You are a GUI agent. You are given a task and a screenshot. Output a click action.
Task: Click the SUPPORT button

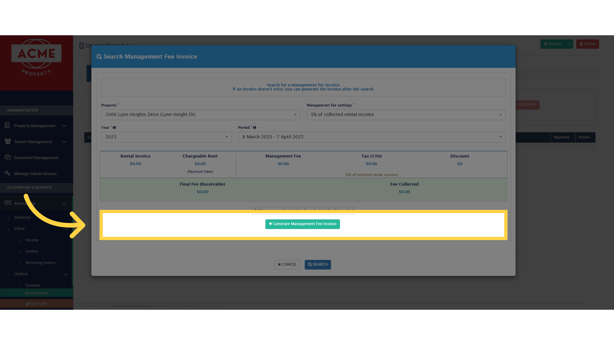[x=36, y=304]
